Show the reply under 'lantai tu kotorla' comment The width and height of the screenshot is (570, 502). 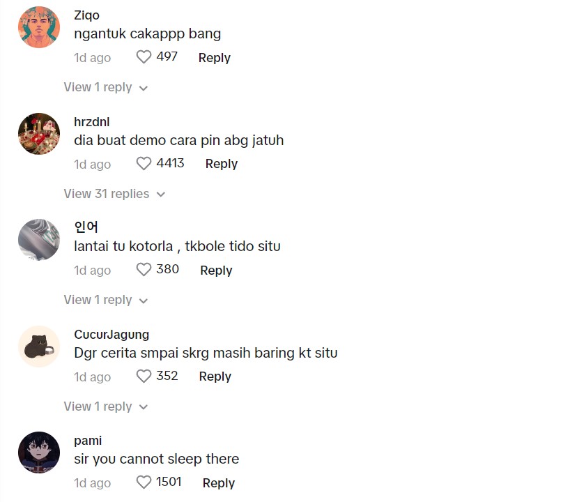[106, 300]
